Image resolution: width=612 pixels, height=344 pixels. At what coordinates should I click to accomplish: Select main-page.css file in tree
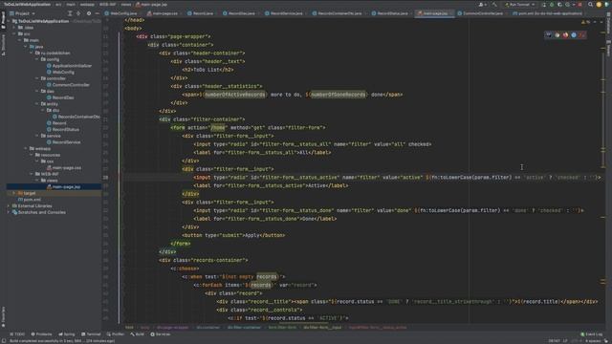pos(64,168)
